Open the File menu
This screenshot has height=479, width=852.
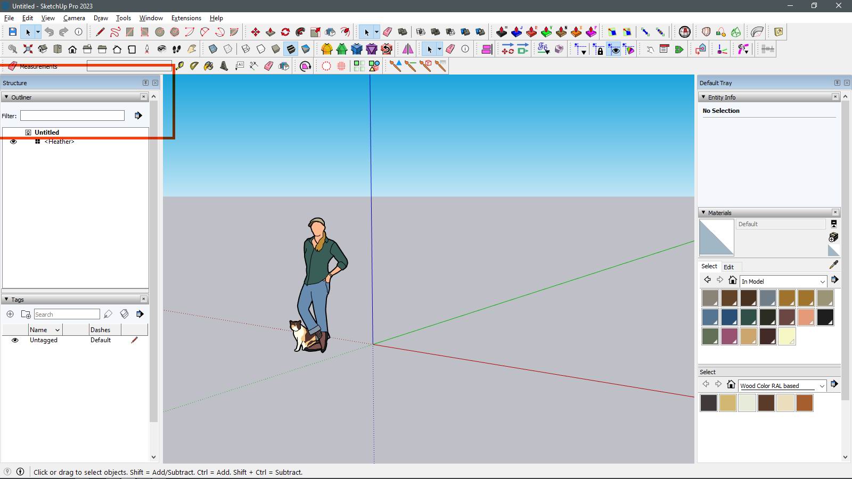pyautogui.click(x=9, y=18)
